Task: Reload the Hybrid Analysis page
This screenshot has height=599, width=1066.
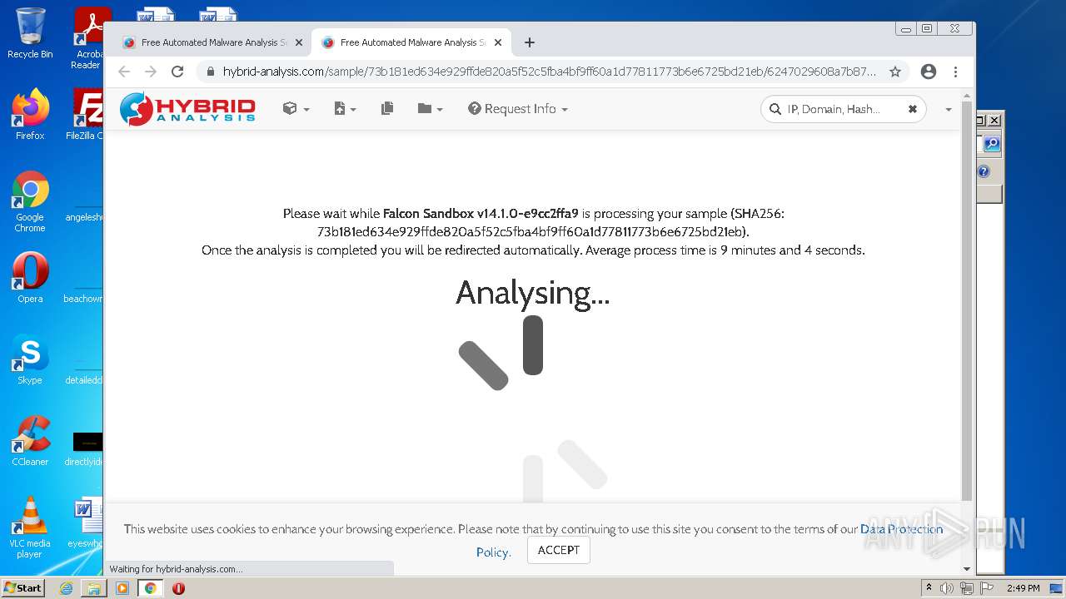Action: [x=177, y=72]
